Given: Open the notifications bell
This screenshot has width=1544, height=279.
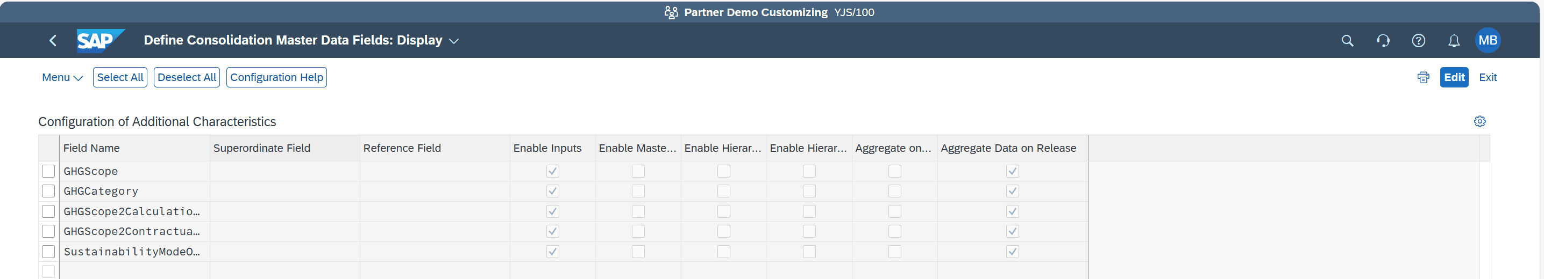Looking at the screenshot, I should click(x=1454, y=41).
